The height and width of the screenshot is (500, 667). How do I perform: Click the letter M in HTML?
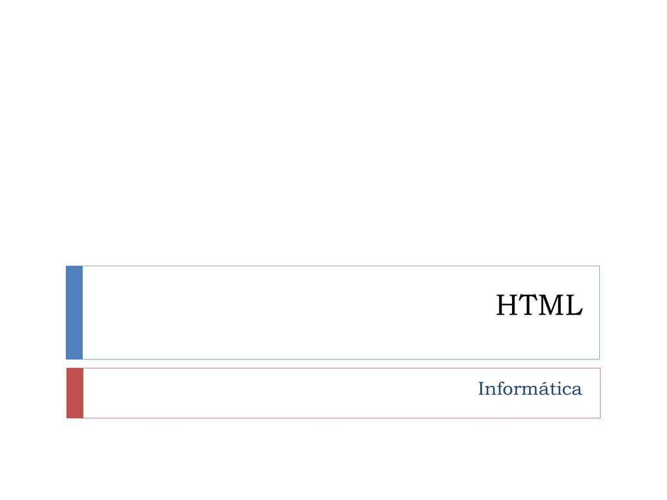pos(552,305)
